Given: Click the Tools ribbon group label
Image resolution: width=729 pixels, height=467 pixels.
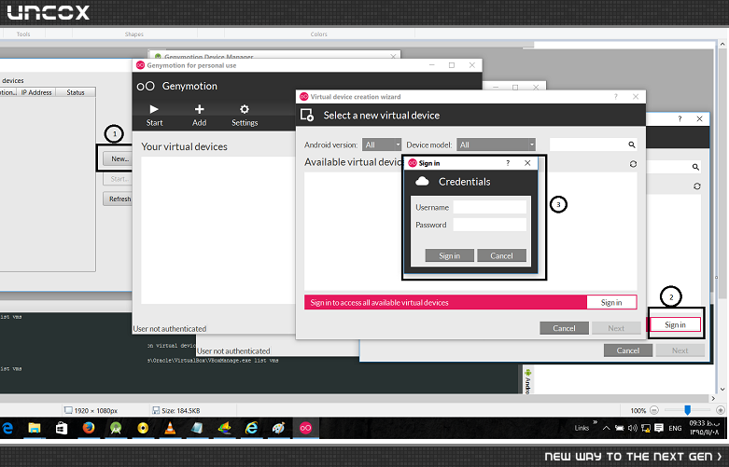Looking at the screenshot, I should point(23,34).
